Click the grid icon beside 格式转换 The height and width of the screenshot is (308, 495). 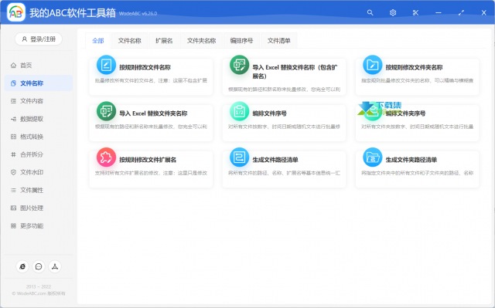pos(13,137)
